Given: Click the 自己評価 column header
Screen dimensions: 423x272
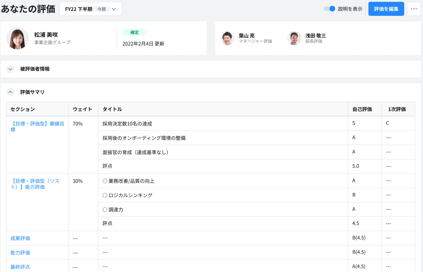Looking at the screenshot, I should tap(362, 109).
